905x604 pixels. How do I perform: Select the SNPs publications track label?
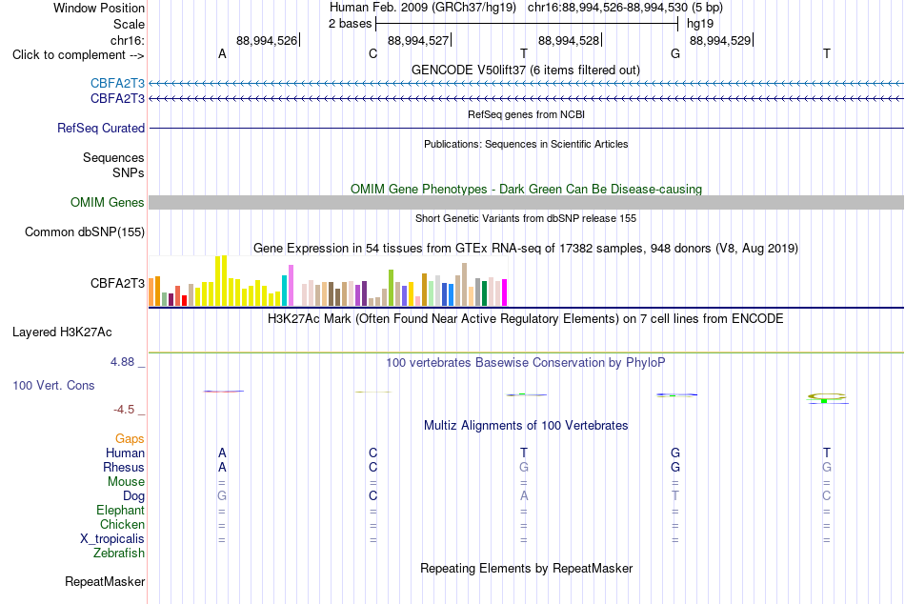[129, 172]
